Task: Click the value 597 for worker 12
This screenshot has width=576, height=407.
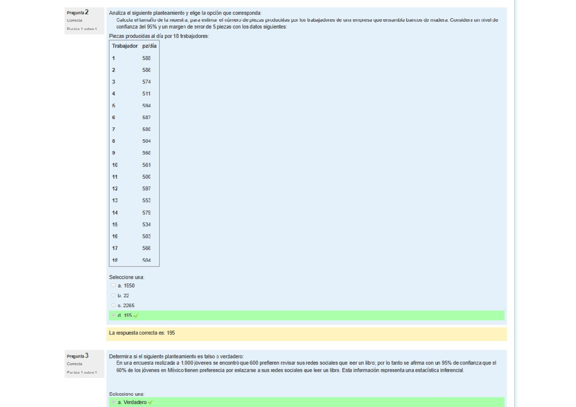Action: click(146, 189)
